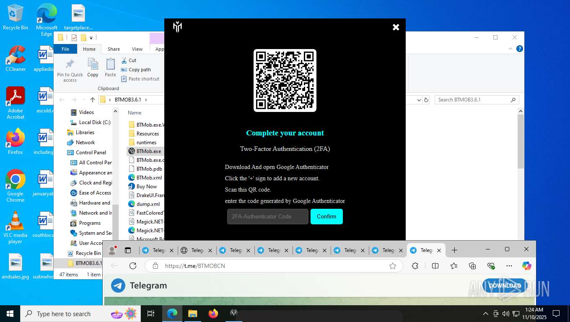
Task: Open the Windows Start menu
Action: coord(10,314)
